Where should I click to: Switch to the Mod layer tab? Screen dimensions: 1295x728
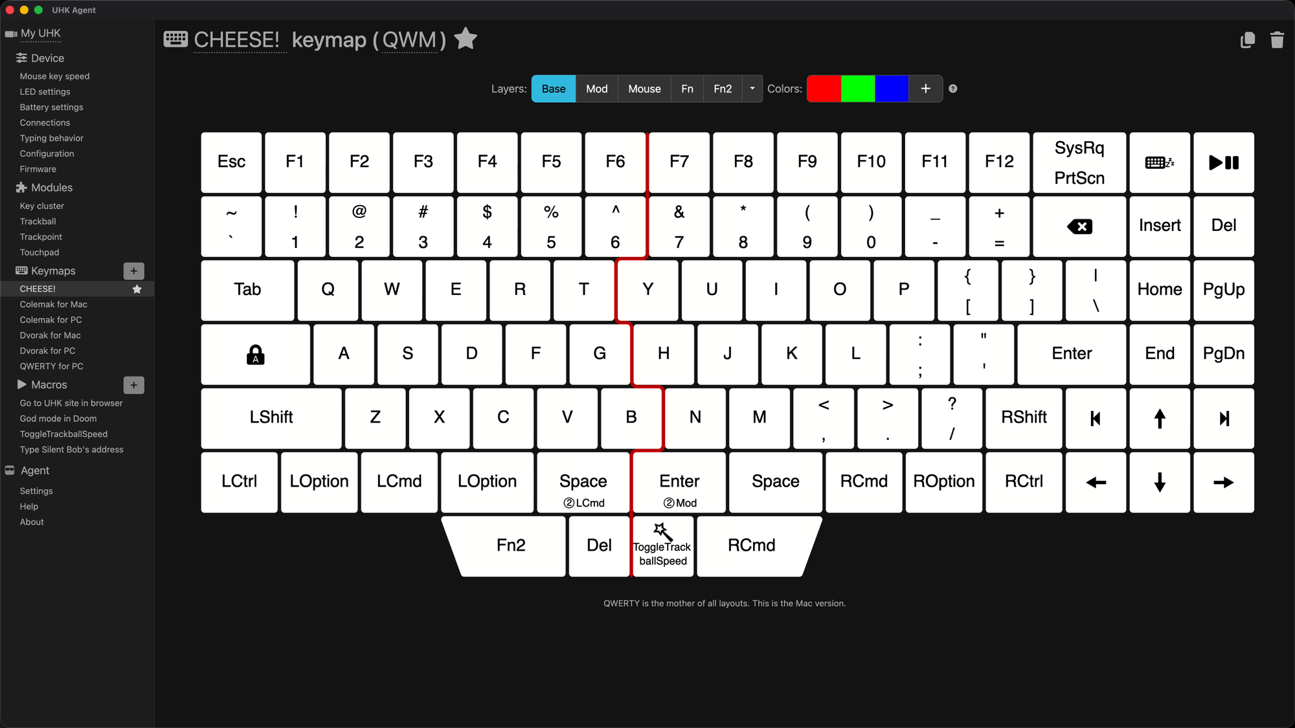(x=597, y=89)
